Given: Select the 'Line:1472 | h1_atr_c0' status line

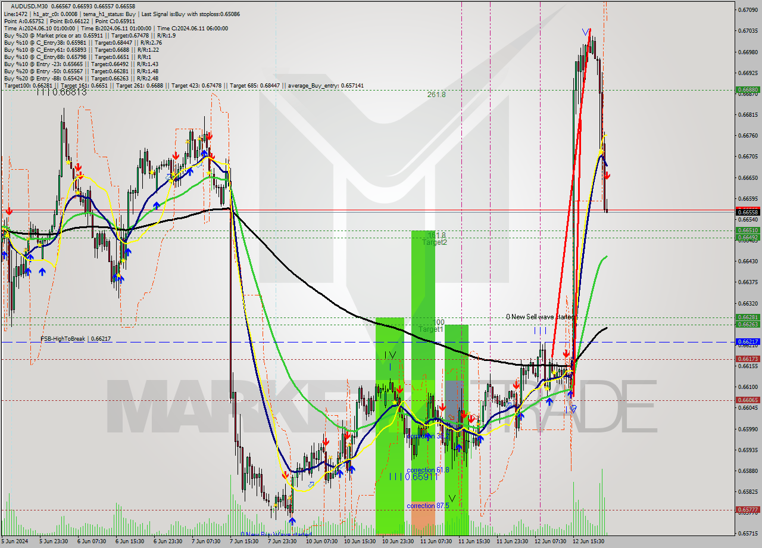Looking at the screenshot, I should (x=122, y=13).
